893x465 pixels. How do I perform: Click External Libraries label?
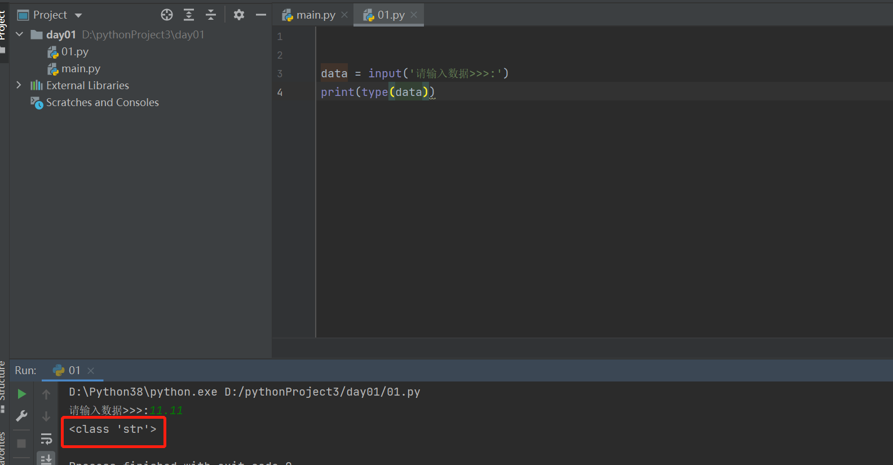click(x=87, y=86)
